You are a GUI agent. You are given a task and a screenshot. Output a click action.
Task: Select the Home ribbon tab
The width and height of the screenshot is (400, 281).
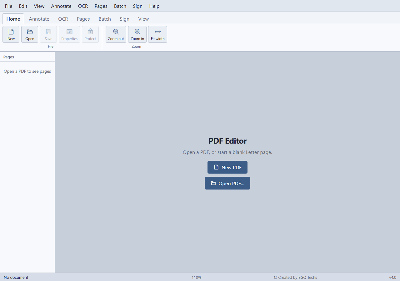point(13,19)
